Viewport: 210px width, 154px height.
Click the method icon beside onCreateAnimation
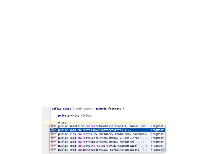tap(52, 126)
